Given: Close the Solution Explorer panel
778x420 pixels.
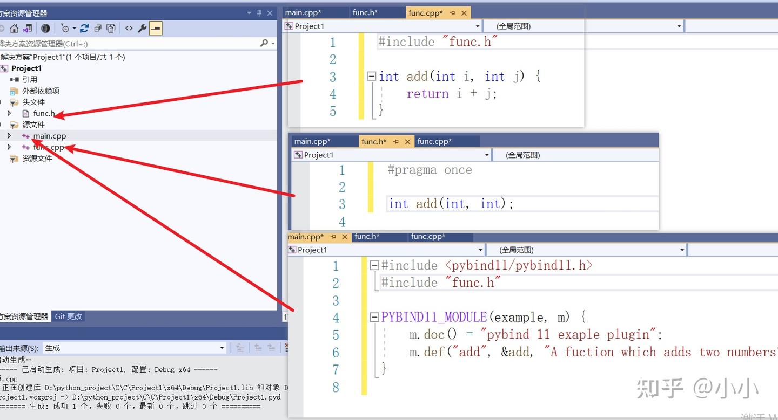Looking at the screenshot, I should click(270, 13).
